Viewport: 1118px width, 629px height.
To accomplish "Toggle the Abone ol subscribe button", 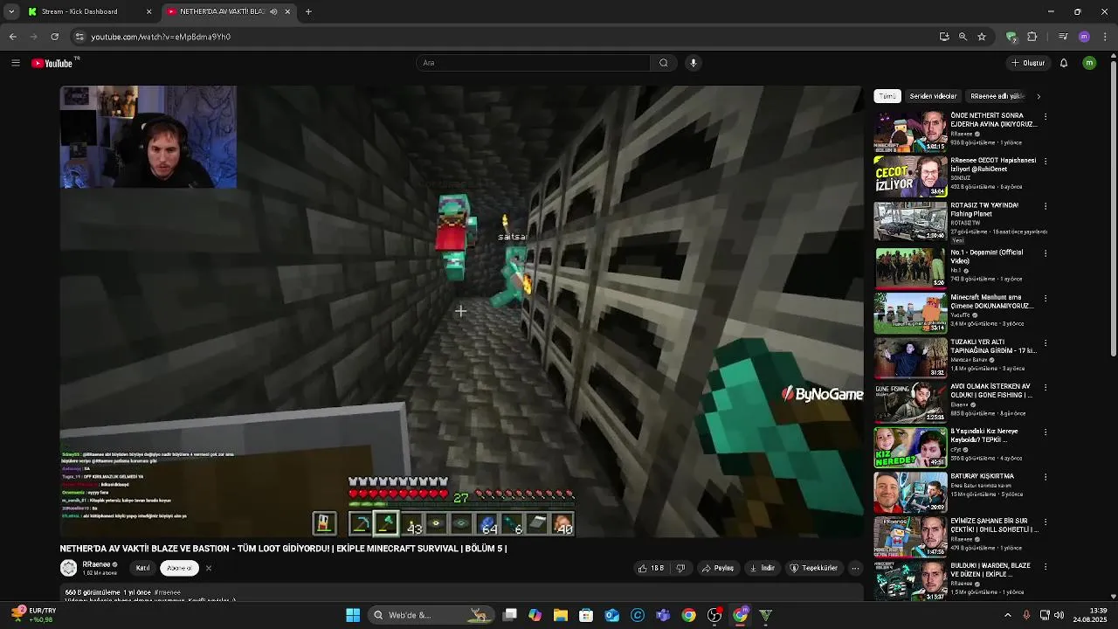I will [179, 568].
